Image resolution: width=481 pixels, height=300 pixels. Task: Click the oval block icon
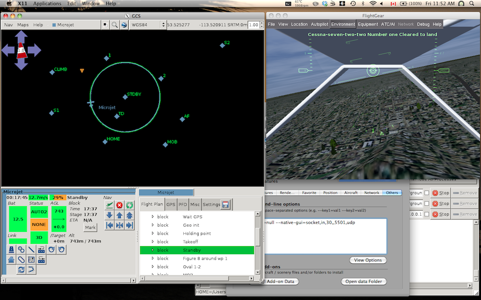(21, 260)
